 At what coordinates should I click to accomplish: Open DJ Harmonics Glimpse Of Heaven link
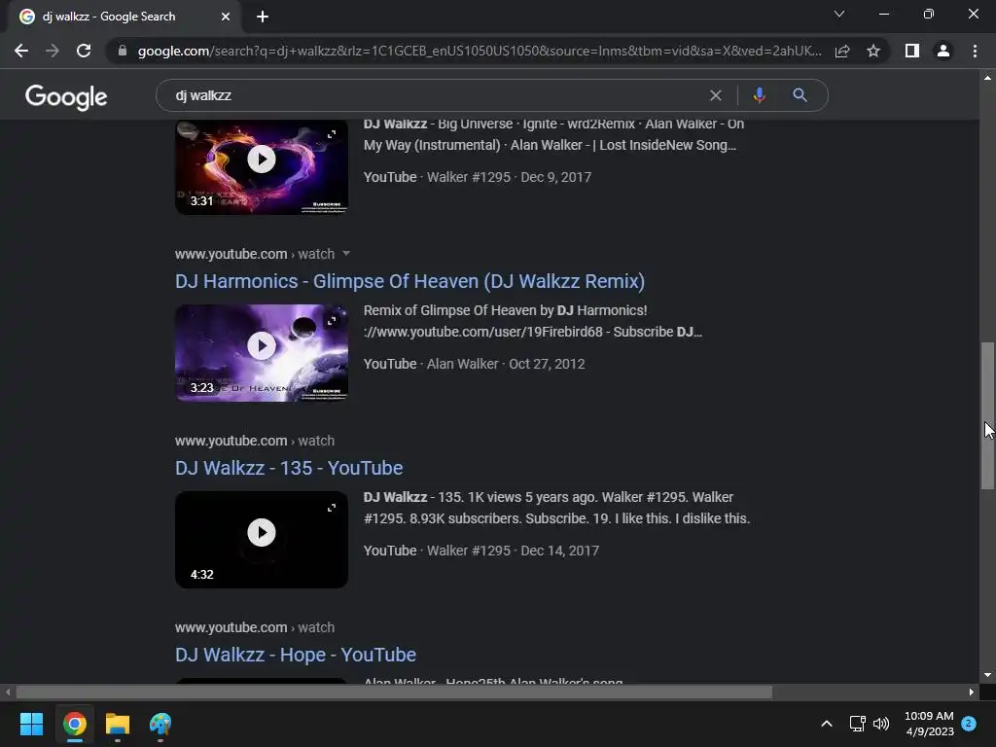coord(409,281)
